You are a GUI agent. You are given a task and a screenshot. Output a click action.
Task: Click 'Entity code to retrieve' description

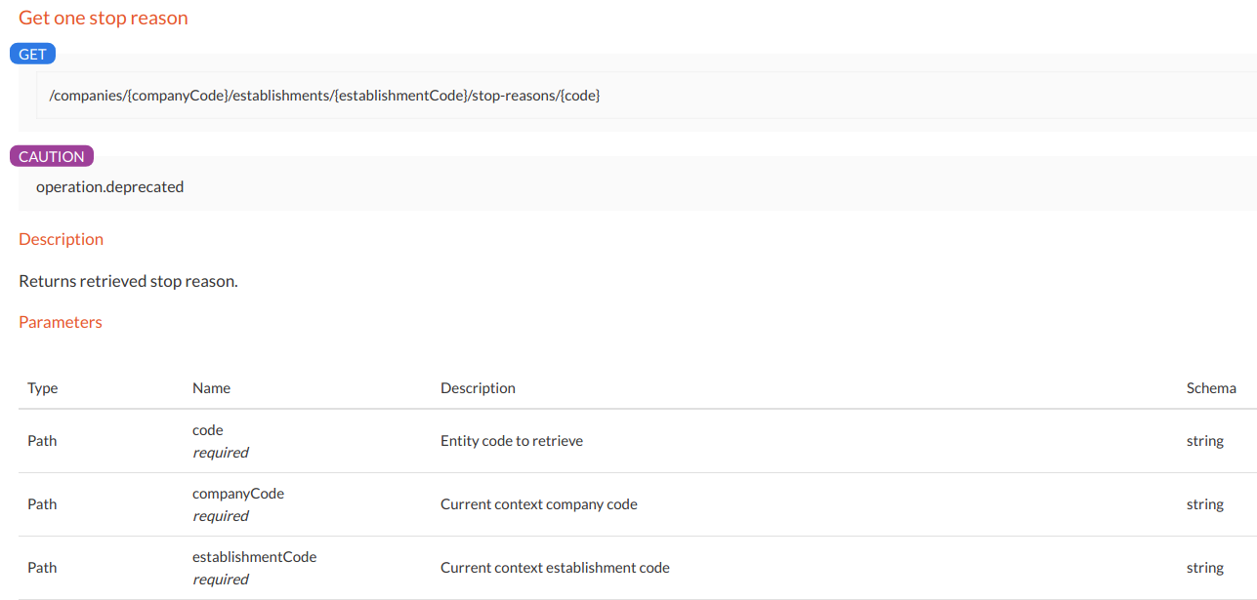click(512, 441)
